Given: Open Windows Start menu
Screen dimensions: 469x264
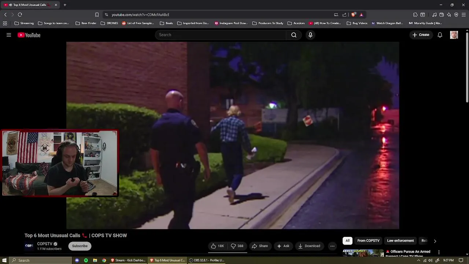Looking at the screenshot, I should (x=4, y=260).
